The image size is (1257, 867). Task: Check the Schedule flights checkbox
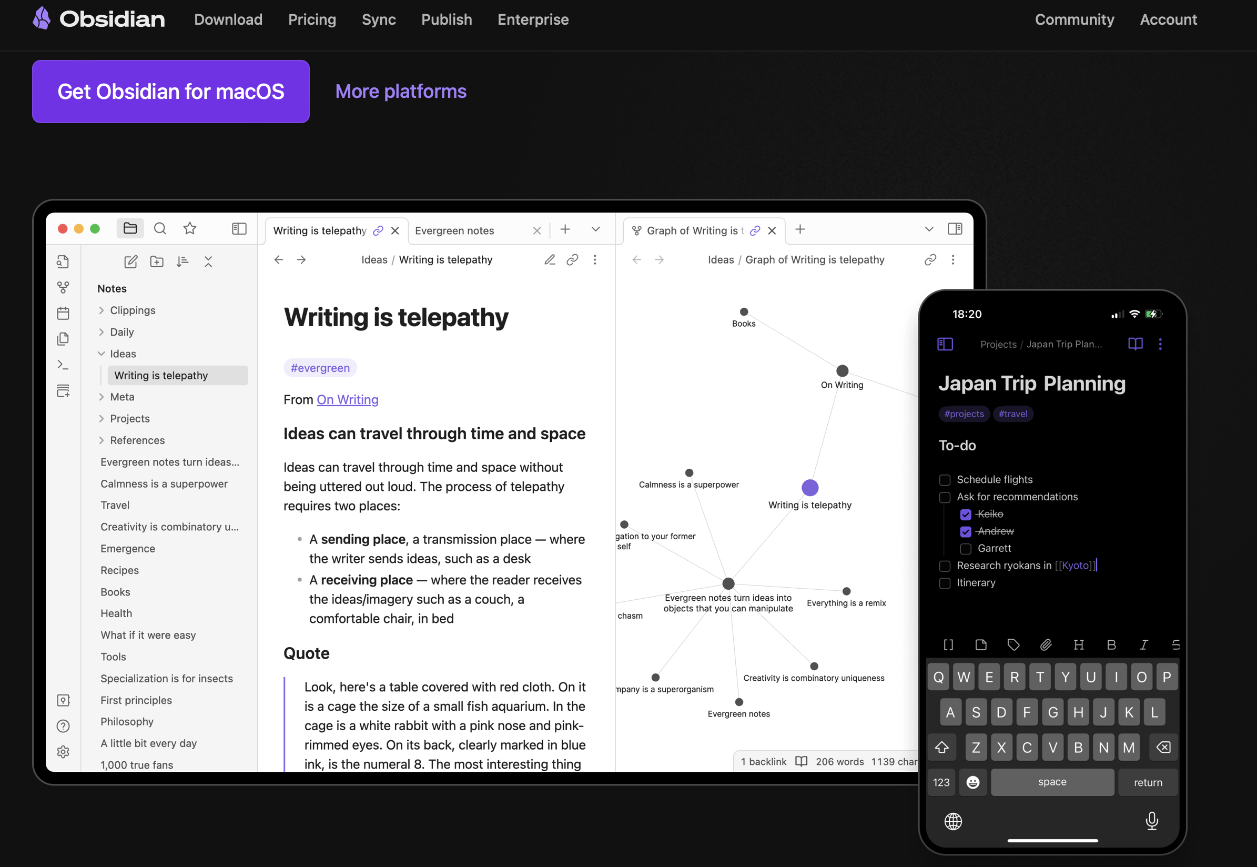coord(945,480)
